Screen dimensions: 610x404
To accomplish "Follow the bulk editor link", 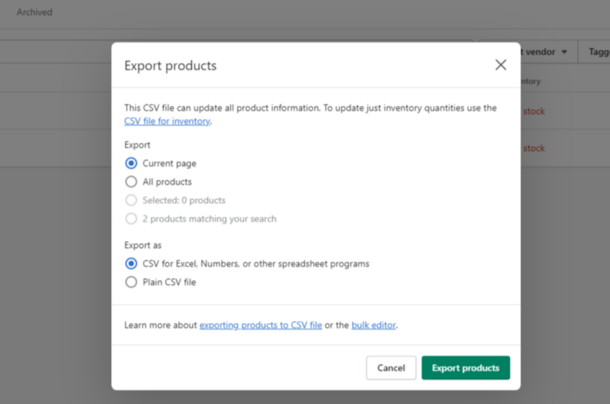I will click(x=374, y=325).
